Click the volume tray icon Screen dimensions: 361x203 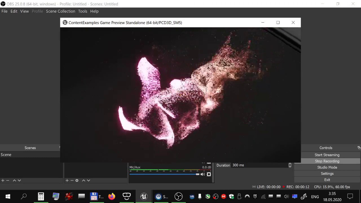pos(286,197)
